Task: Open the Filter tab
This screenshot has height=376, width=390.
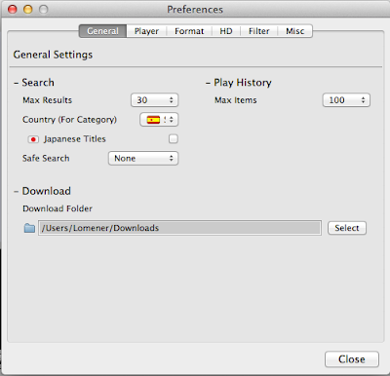Action: point(259,31)
